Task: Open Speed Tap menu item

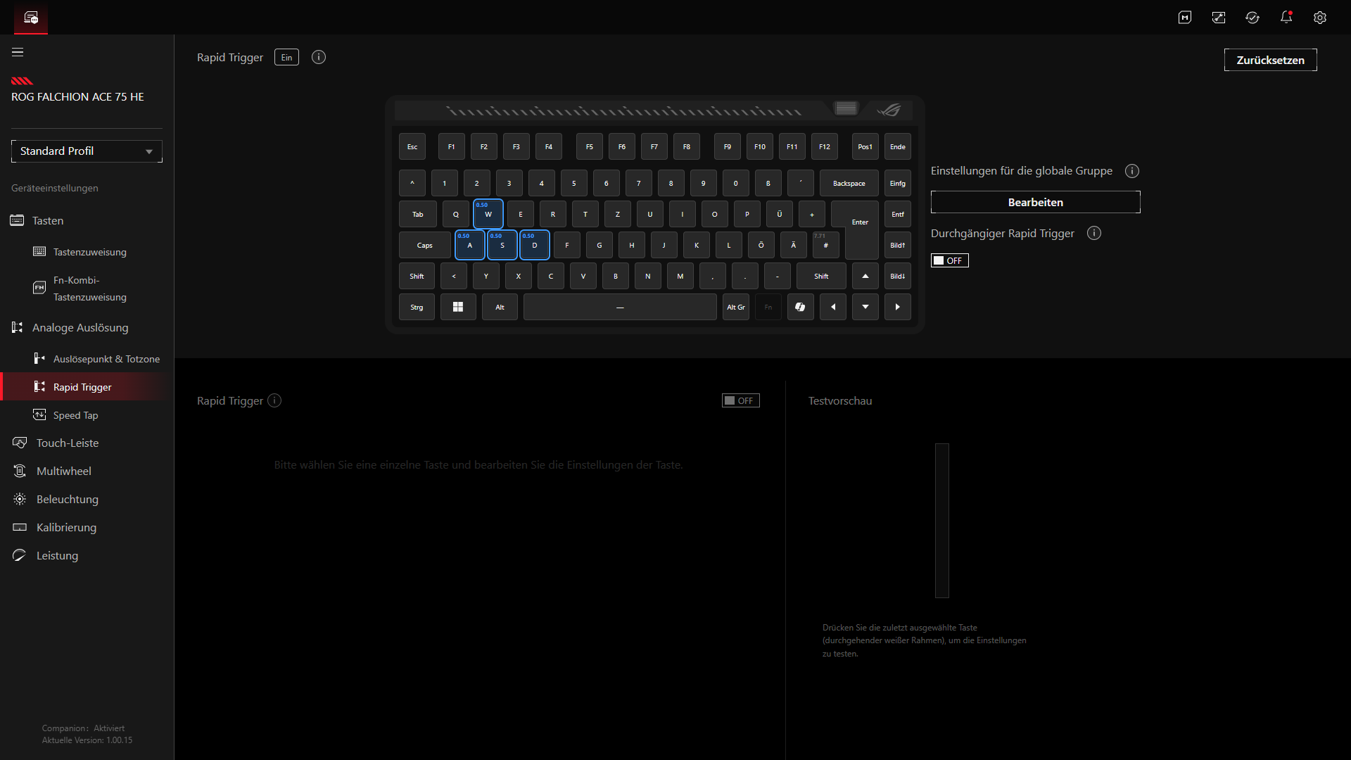Action: point(75,415)
